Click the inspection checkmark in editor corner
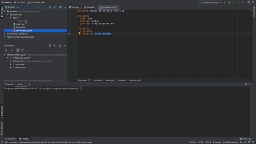 (251, 11)
